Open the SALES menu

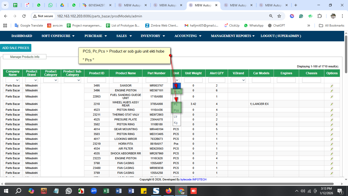[x=124, y=36]
